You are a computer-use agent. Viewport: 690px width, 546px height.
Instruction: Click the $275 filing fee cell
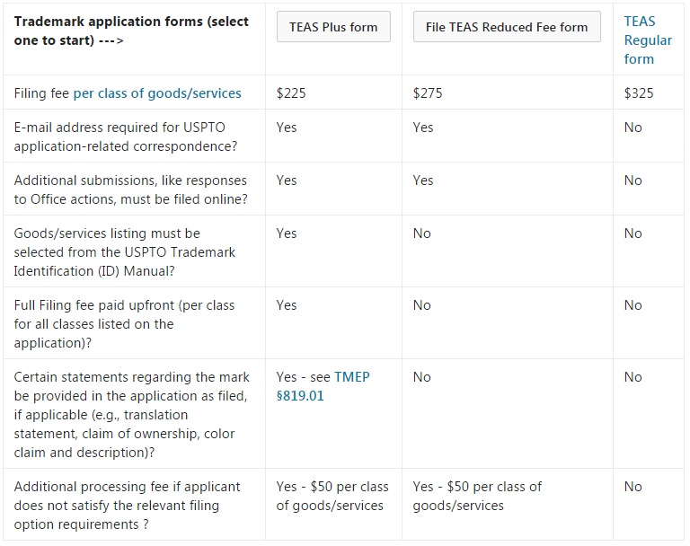(429, 93)
